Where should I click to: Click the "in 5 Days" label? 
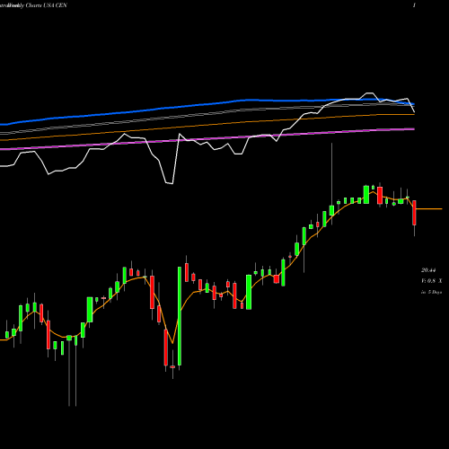coord(432,292)
